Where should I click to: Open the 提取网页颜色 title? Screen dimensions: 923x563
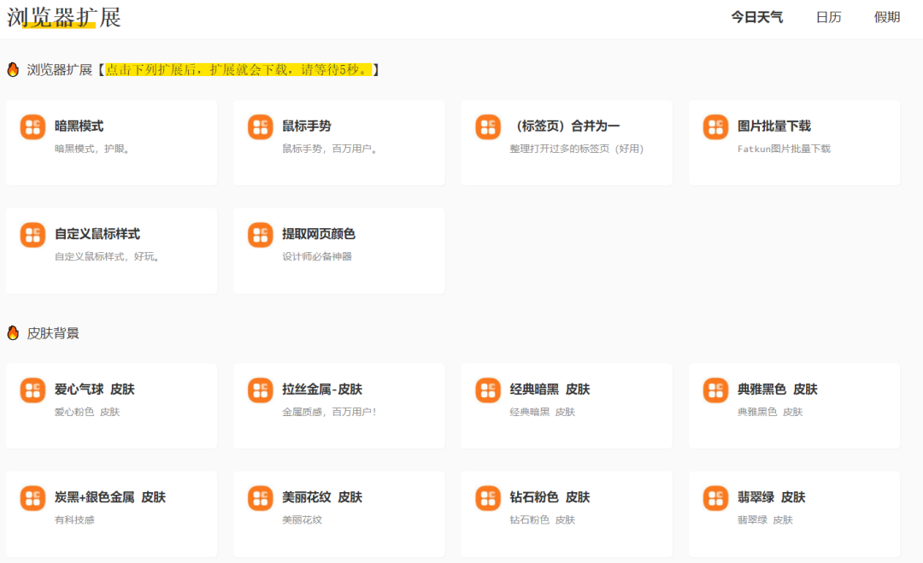(319, 234)
